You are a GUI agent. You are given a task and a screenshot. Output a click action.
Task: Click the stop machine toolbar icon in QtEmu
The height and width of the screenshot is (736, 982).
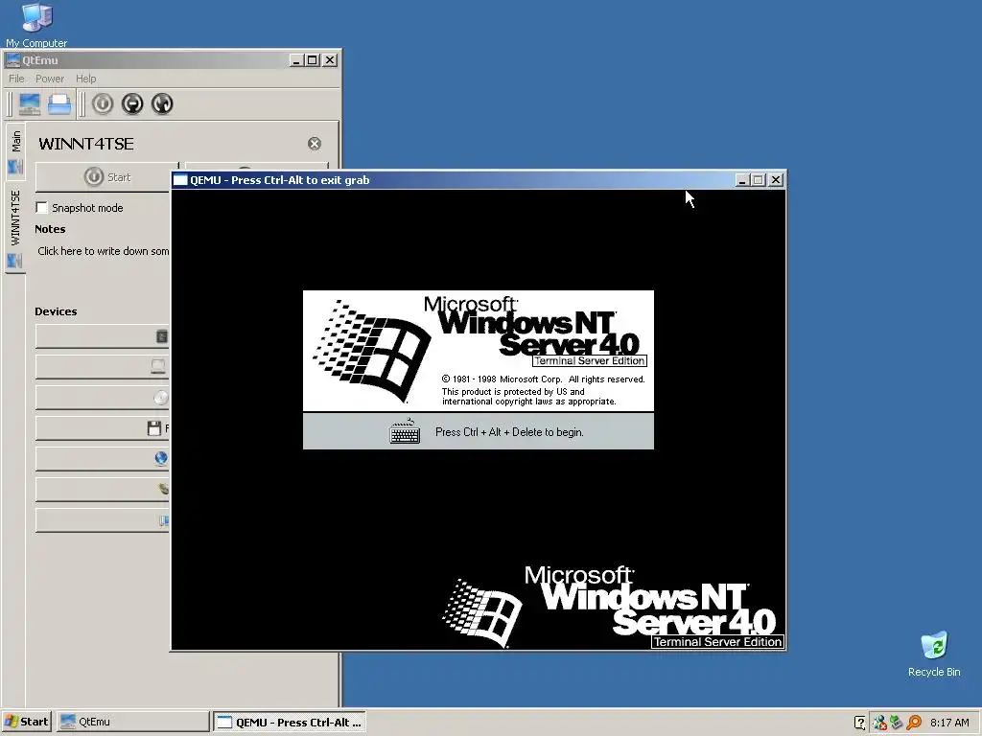pos(132,103)
